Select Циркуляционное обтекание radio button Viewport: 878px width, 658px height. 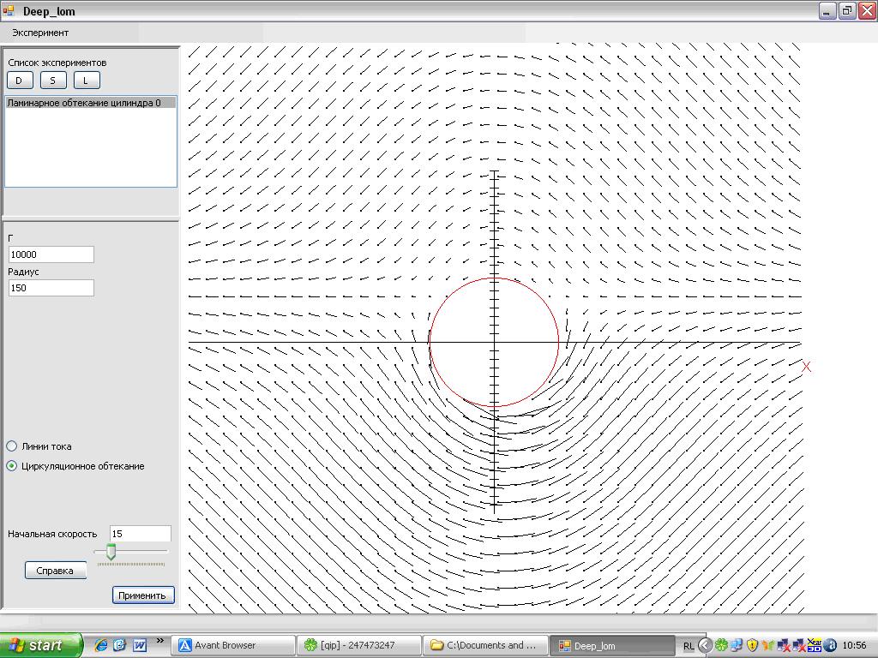(x=12, y=465)
